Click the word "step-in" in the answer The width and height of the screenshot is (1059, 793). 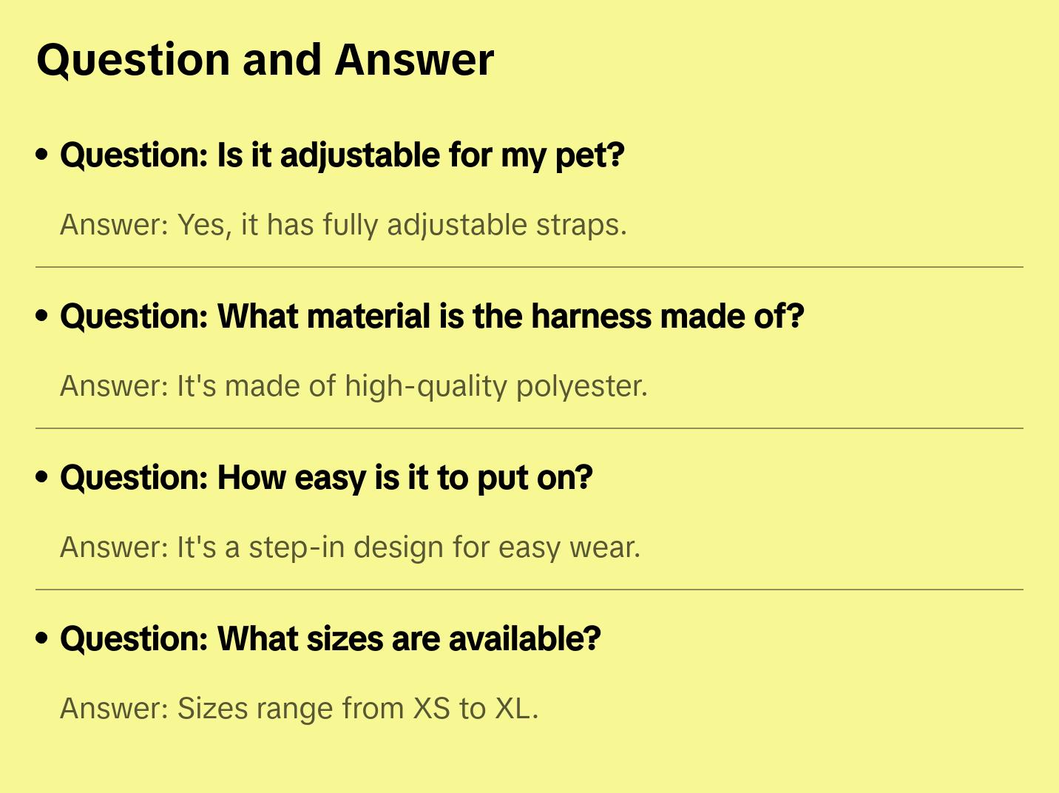(x=295, y=548)
